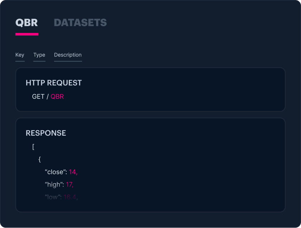Select the faded "low" key
The height and width of the screenshot is (228, 301).
53,197
